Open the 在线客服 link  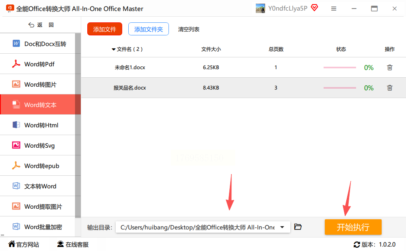pyautogui.click(x=73, y=244)
